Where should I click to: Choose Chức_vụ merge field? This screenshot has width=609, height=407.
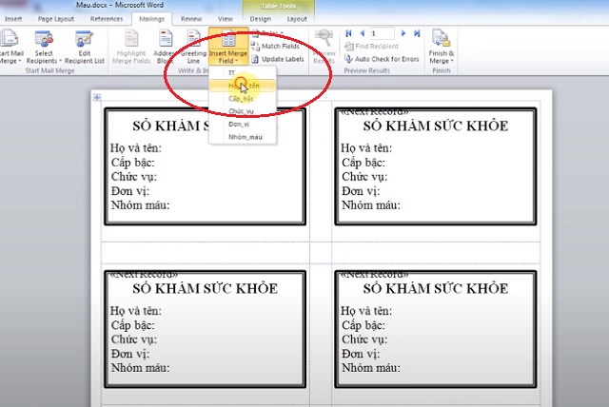point(243,111)
